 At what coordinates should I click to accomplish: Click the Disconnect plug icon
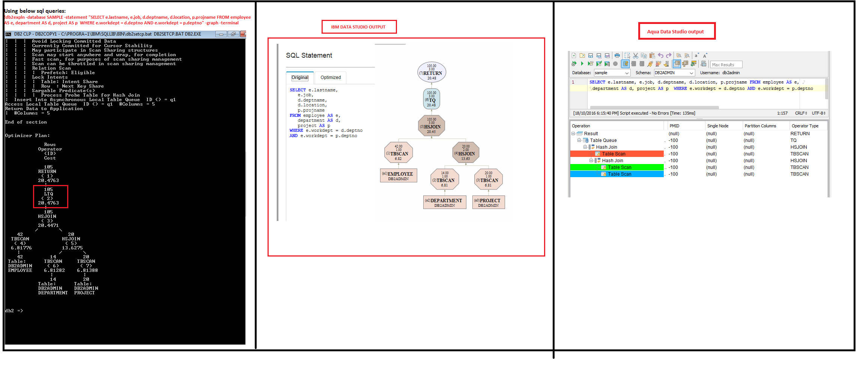[x=659, y=64]
